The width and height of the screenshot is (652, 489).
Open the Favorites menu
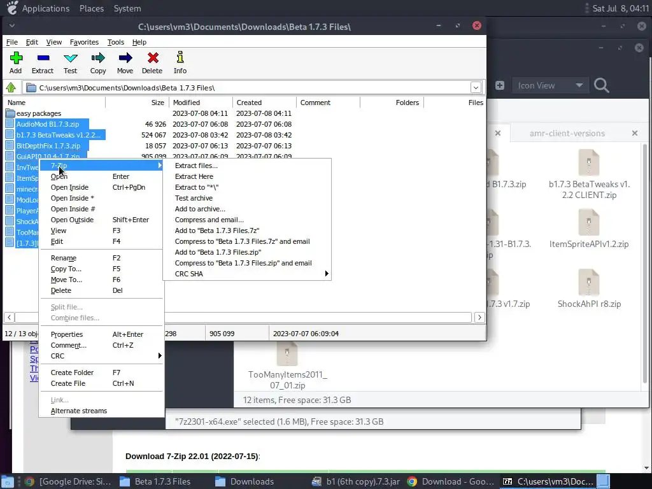click(x=84, y=42)
